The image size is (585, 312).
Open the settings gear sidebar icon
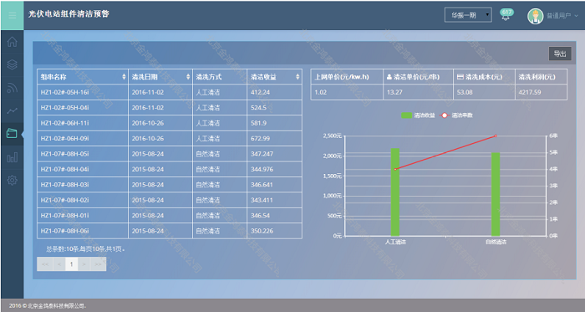tap(12, 181)
